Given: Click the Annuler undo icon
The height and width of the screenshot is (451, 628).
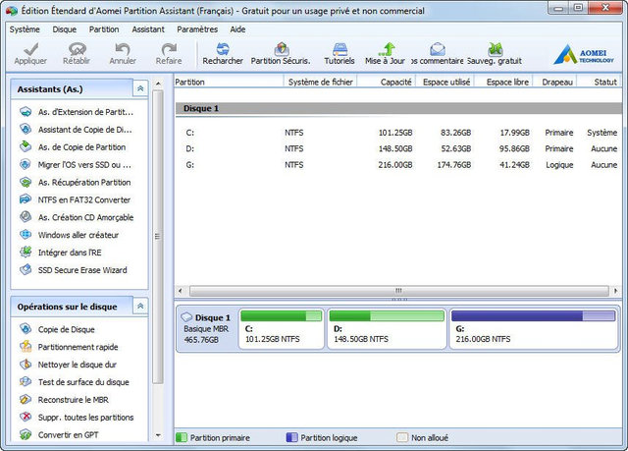Looking at the screenshot, I should [123, 49].
